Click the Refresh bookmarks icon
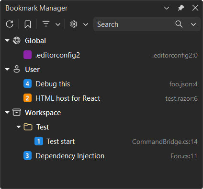This screenshot has width=203, height=189. click(x=10, y=24)
